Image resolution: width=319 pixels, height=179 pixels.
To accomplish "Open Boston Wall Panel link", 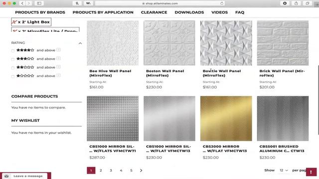I will point(165,73).
